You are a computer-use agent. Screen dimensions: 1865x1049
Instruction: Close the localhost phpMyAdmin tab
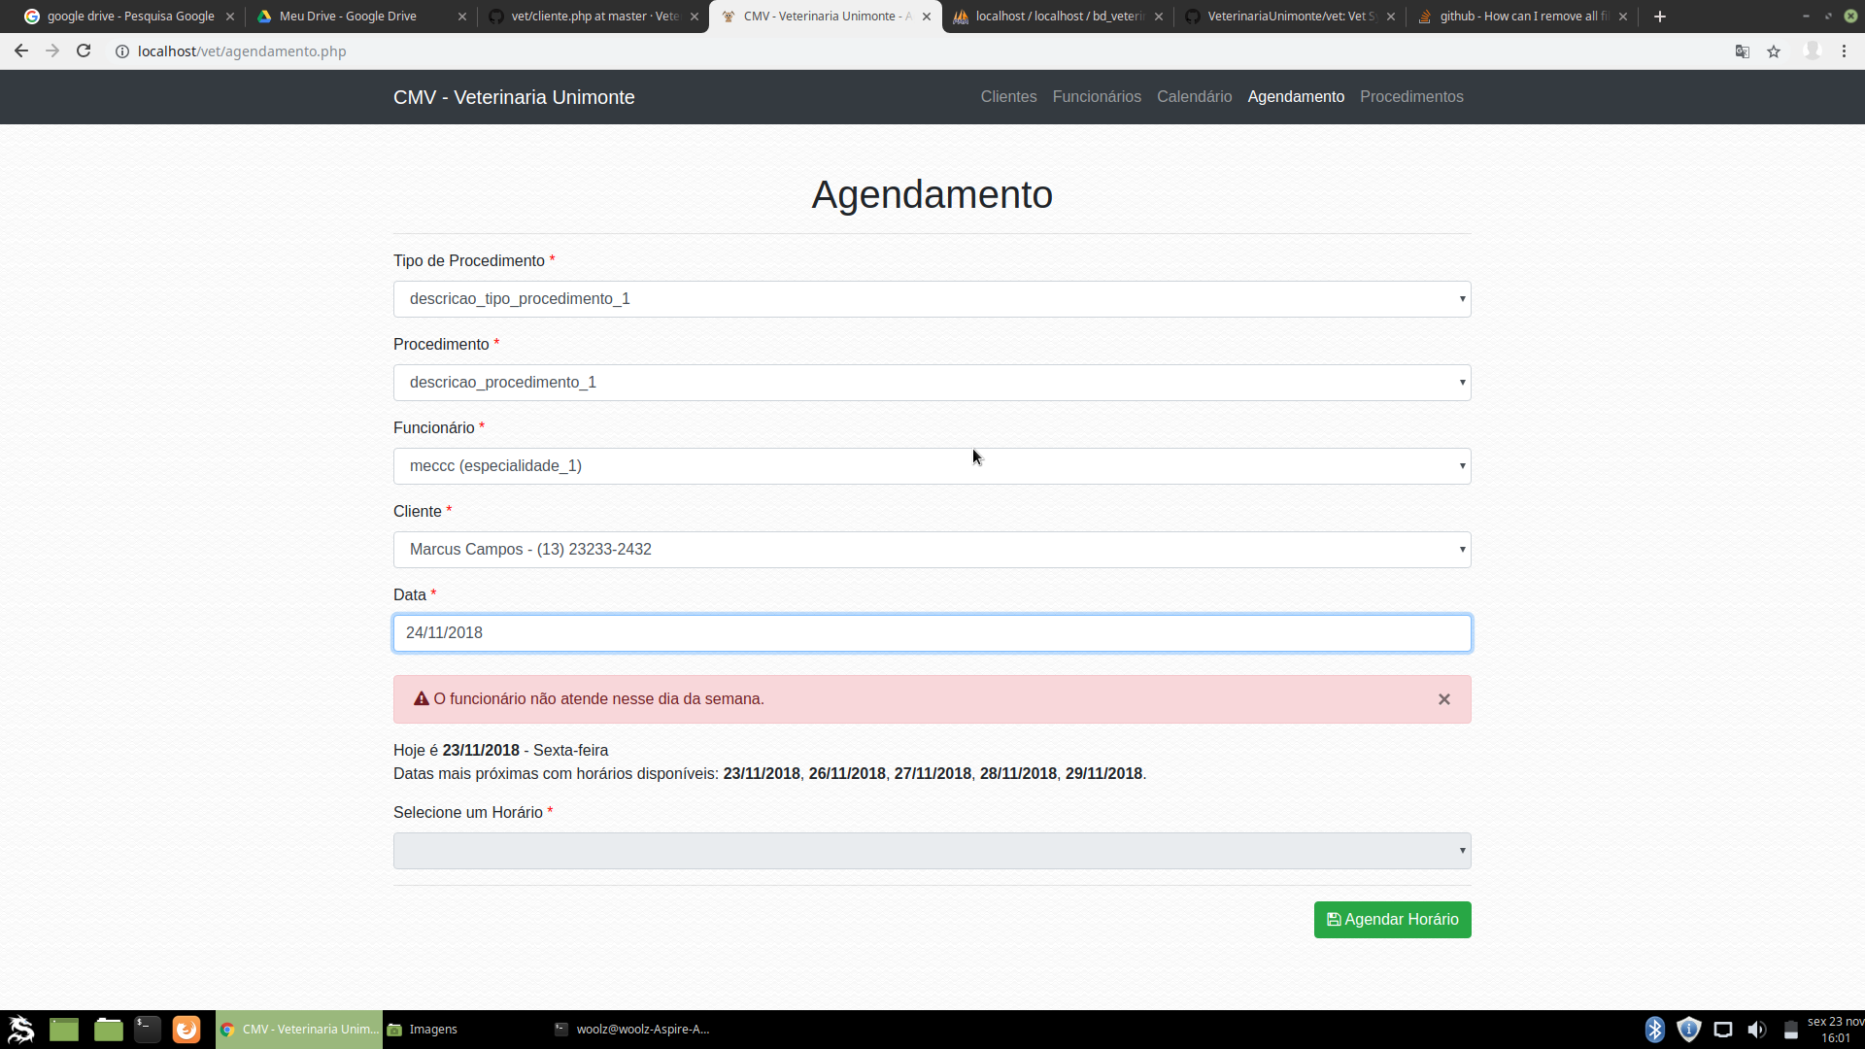1159,17
